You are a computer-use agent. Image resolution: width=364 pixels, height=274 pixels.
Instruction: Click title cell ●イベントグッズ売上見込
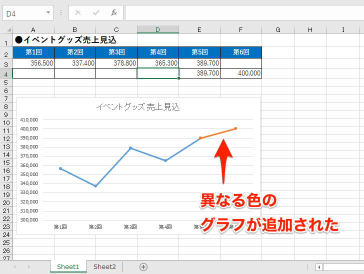point(65,40)
